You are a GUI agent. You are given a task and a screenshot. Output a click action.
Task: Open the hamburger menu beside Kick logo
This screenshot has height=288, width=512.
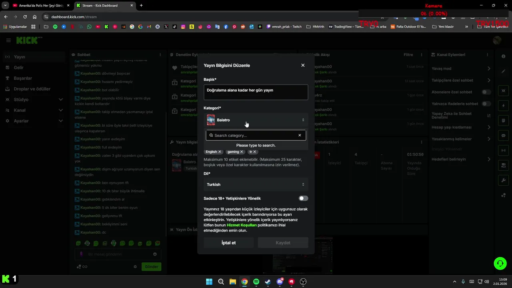pyautogui.click(x=8, y=40)
